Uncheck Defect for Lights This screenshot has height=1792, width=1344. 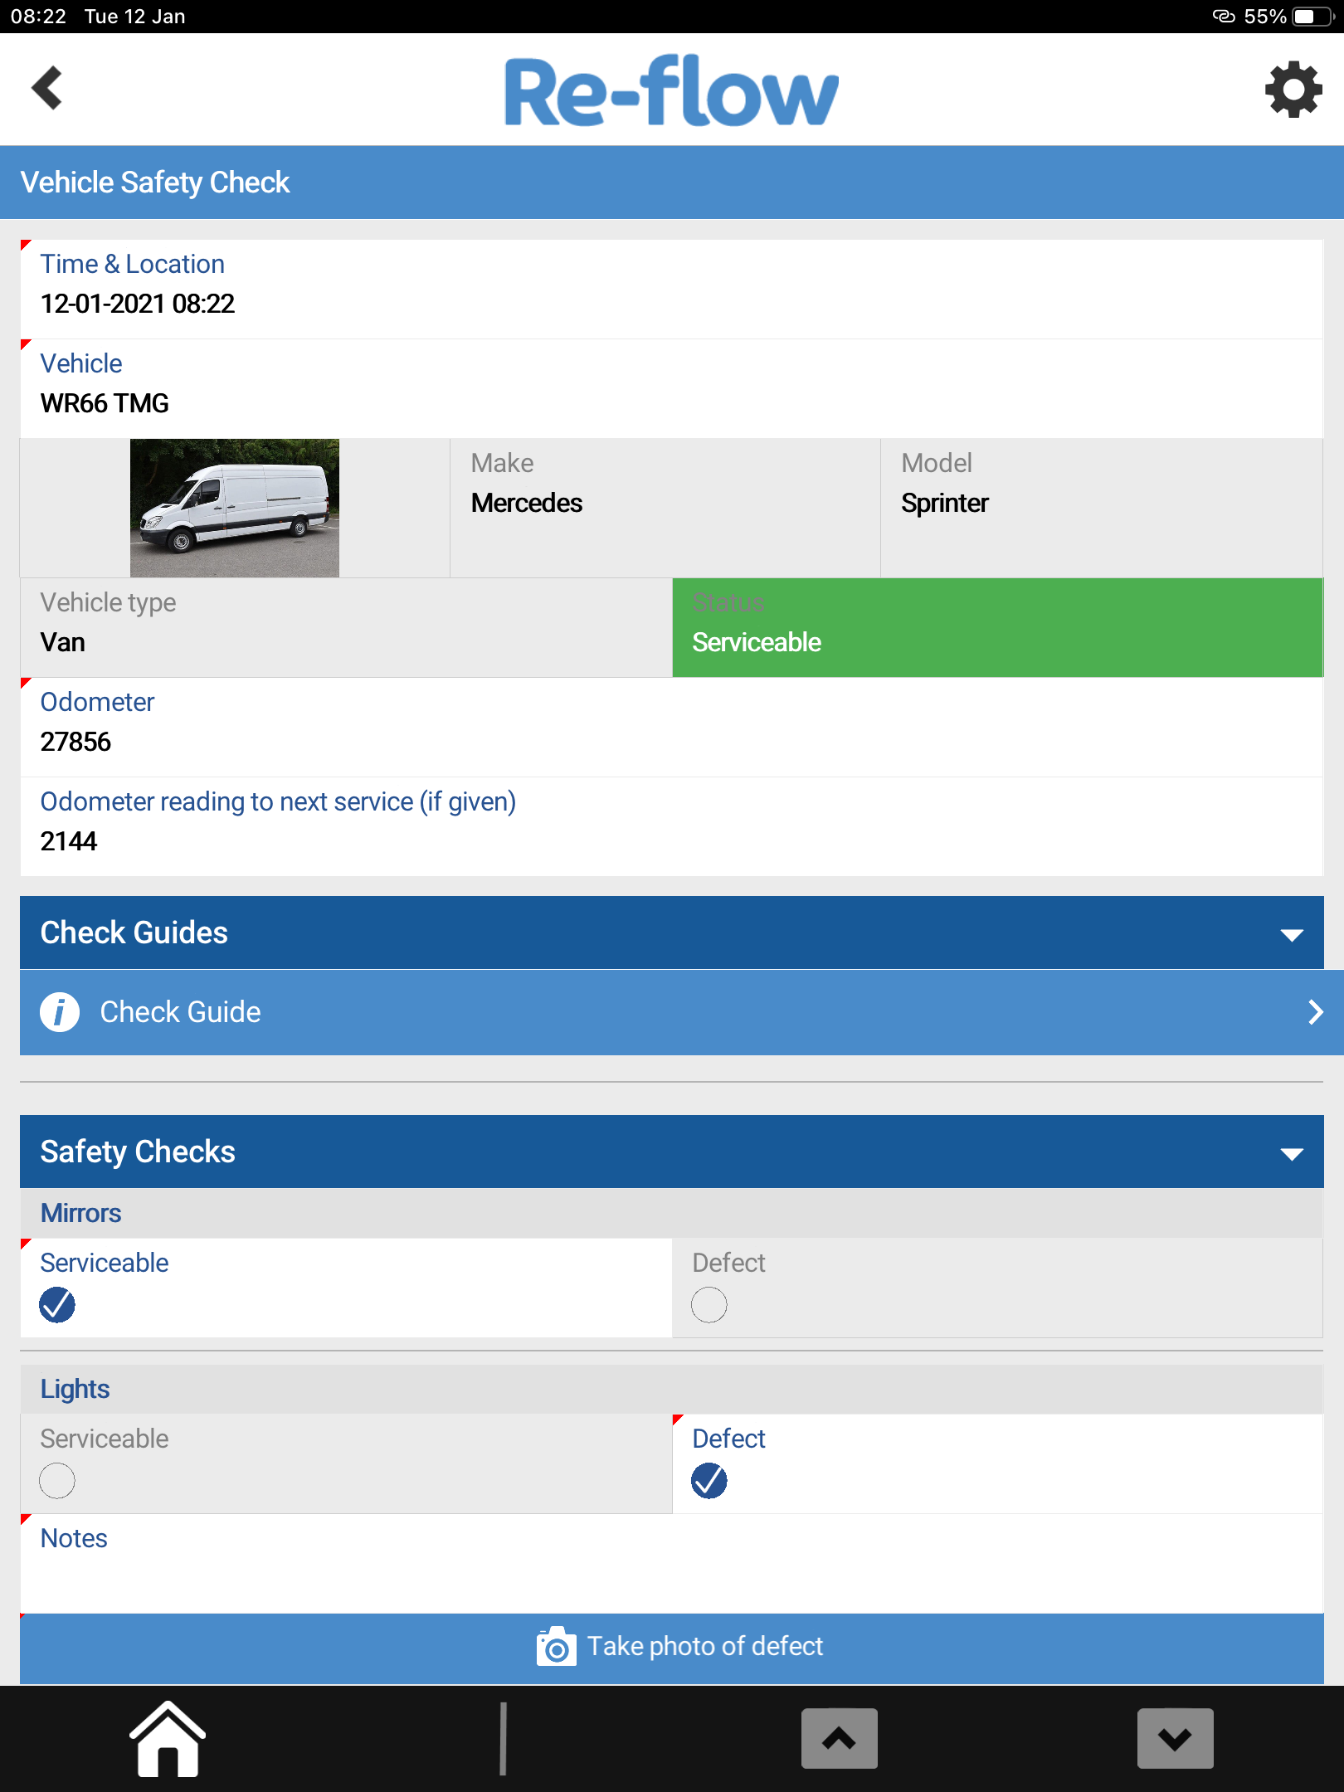coord(709,1481)
